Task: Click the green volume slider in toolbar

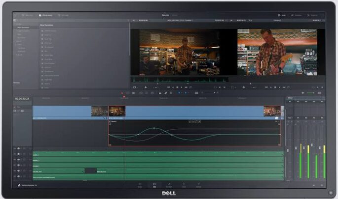Action: (311, 93)
